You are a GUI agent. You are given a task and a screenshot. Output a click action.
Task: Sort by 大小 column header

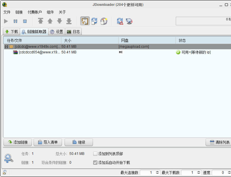pos(90,40)
